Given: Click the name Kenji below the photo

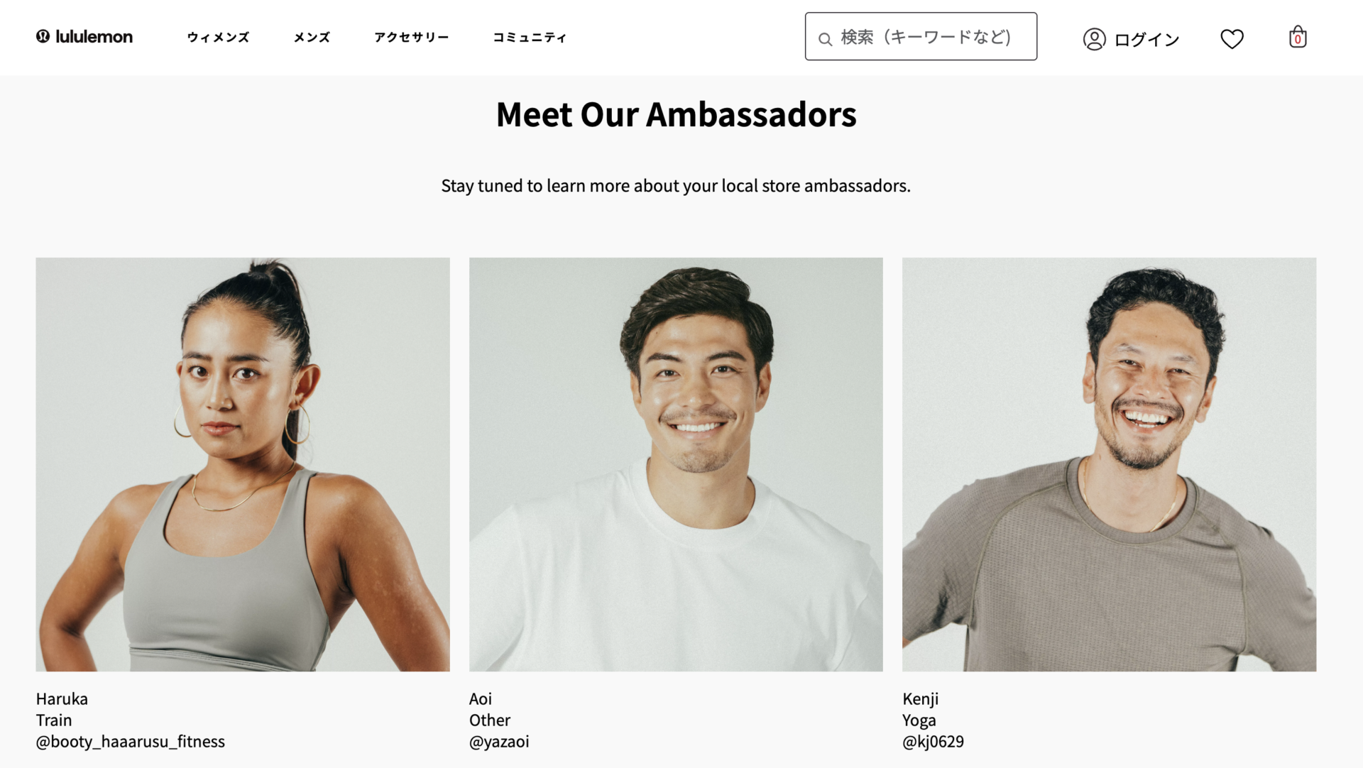Looking at the screenshot, I should [920, 699].
